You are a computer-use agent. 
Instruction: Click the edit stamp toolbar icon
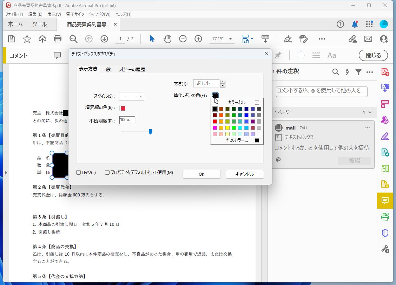click(304, 39)
